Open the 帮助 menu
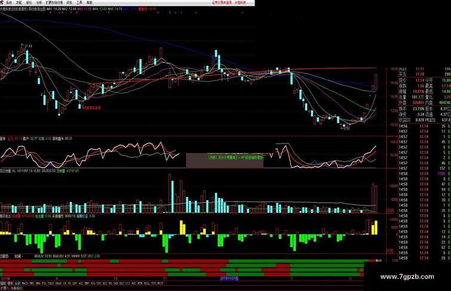Viewport: 451px width, 291px height. (x=89, y=2)
